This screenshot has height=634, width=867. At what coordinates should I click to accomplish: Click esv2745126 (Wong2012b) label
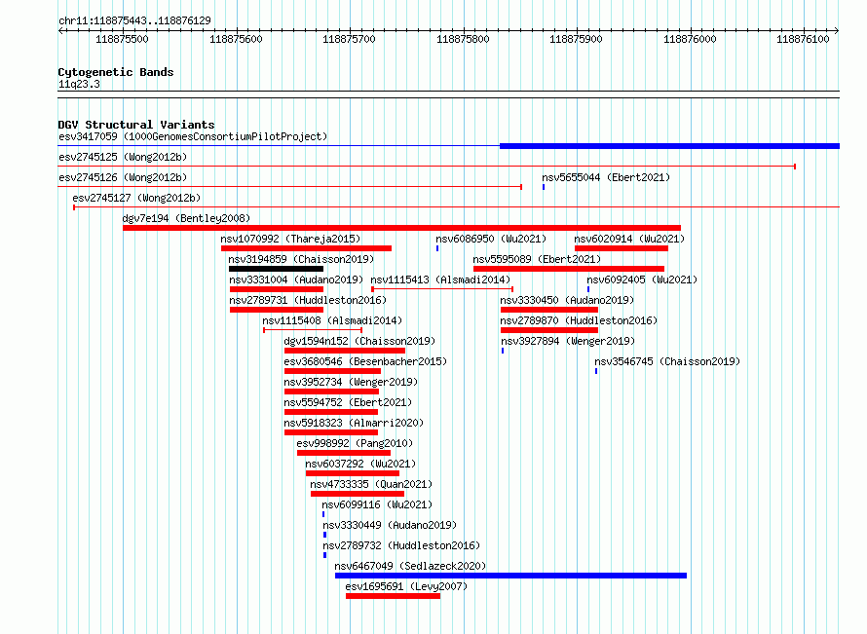point(123,177)
